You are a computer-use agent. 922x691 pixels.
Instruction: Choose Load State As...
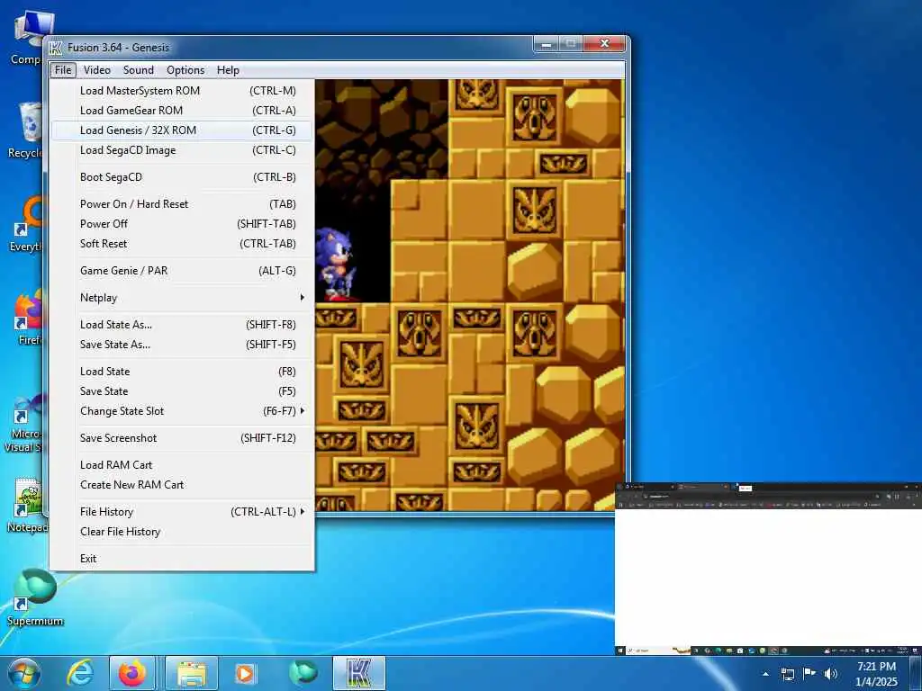click(x=182, y=325)
